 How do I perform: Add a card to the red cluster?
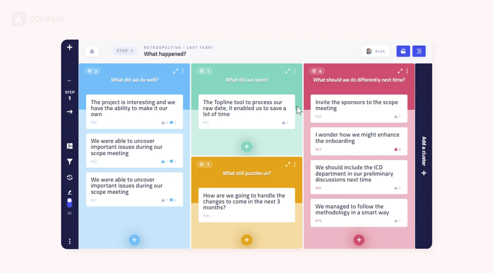click(359, 240)
